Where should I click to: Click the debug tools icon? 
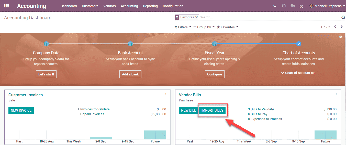pos(301,6)
